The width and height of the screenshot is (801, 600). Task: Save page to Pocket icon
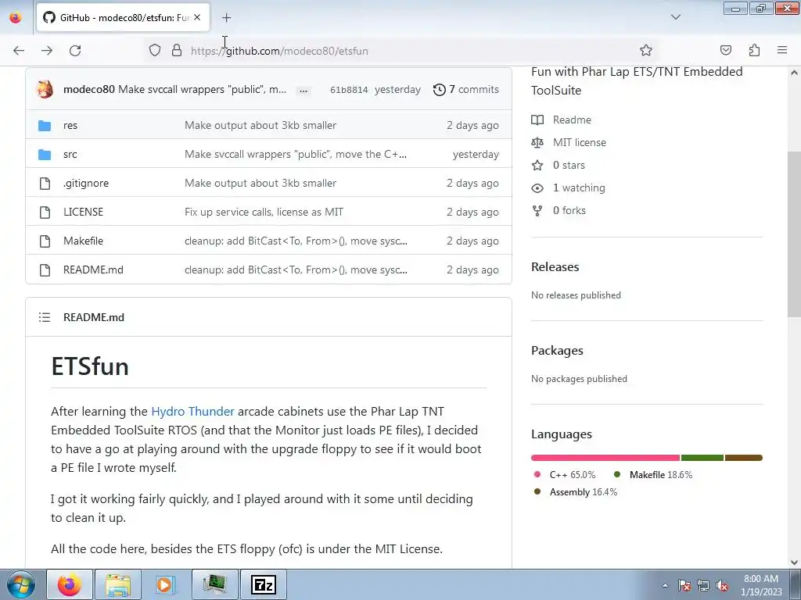click(725, 50)
